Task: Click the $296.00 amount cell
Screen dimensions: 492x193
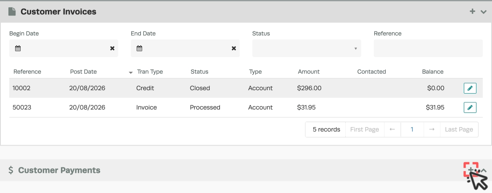Action: coord(309,88)
